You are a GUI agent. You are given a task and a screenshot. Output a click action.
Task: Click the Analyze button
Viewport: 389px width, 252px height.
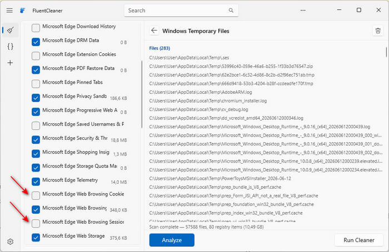pyautogui.click(x=172, y=240)
